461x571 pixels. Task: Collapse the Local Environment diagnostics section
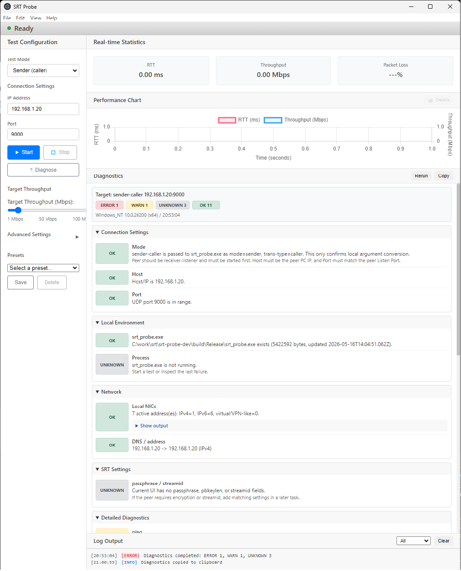(97, 323)
